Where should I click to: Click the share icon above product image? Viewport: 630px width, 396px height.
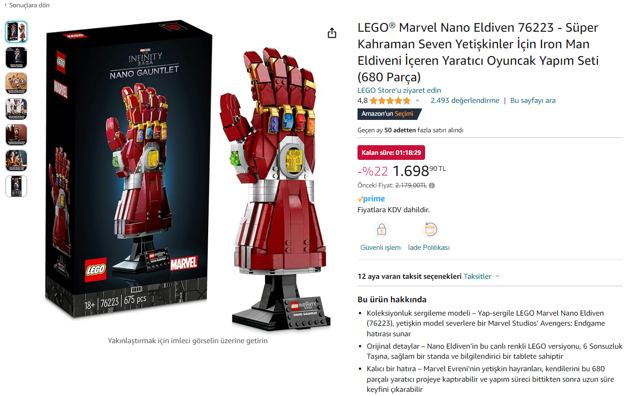tap(332, 33)
